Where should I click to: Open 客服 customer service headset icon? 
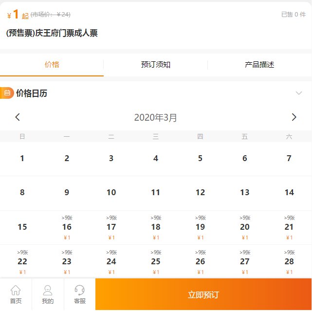79,291
